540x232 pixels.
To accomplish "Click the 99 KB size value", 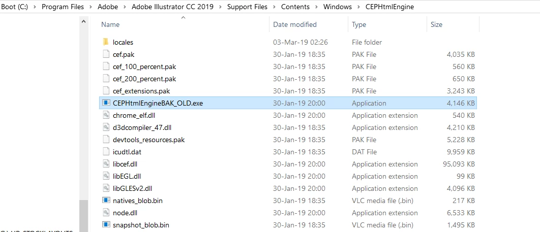I will pos(466,176).
